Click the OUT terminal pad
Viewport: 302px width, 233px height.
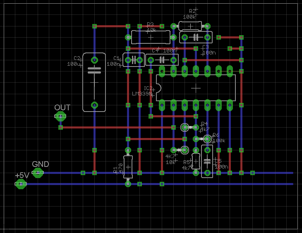coord(61,116)
